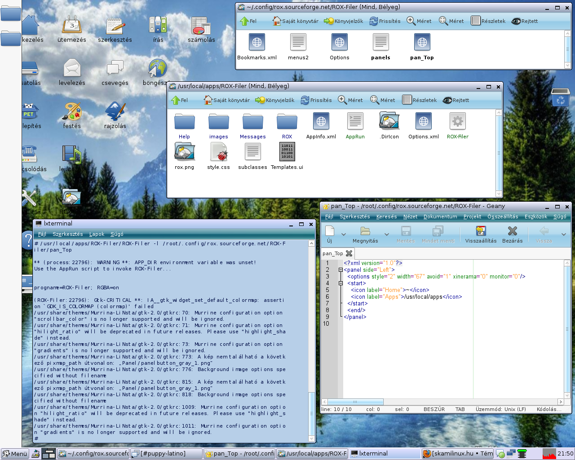Collapse the panel fold marker on line 2
Screen dimensions: 575x460
[341, 270]
